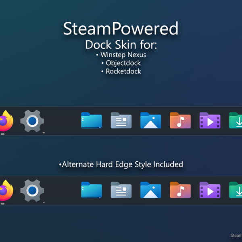
Task: Open the Settings gear in the upper dock
Action: (x=32, y=121)
